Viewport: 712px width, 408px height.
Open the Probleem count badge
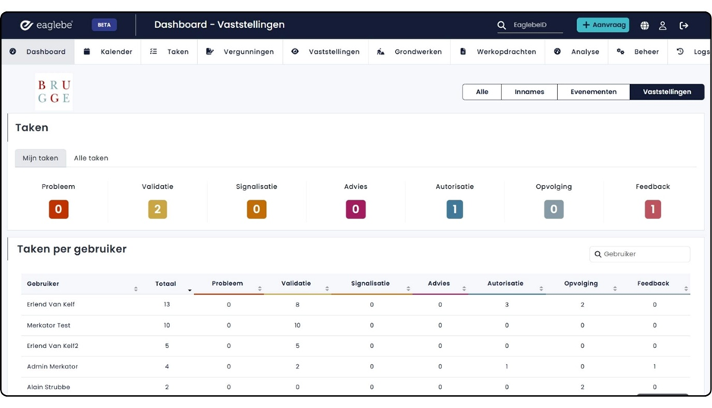pos(58,209)
